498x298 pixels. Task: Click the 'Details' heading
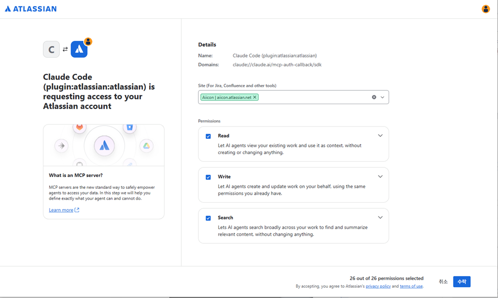coord(207,45)
